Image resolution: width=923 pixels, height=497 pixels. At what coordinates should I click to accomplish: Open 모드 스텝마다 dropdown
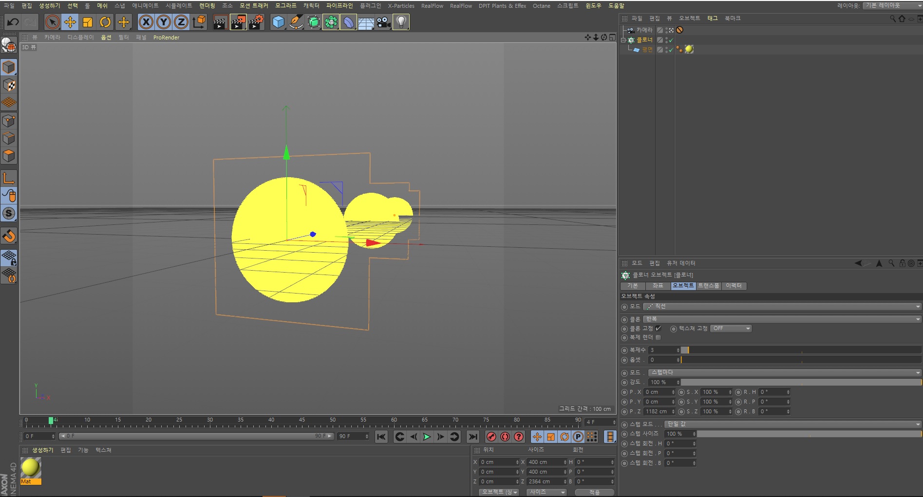785,373
